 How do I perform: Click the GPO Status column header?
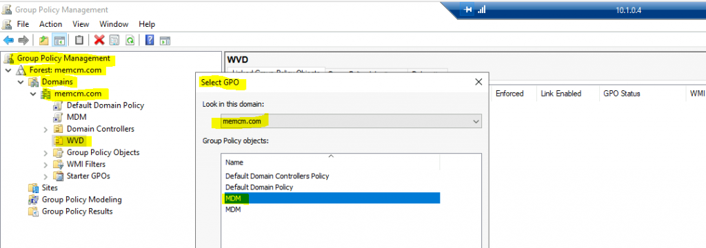pyautogui.click(x=622, y=94)
